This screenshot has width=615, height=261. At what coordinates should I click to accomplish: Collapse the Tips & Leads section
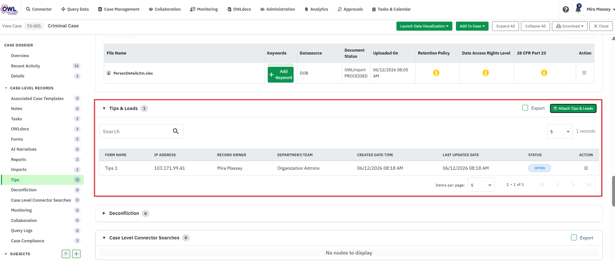(104, 108)
